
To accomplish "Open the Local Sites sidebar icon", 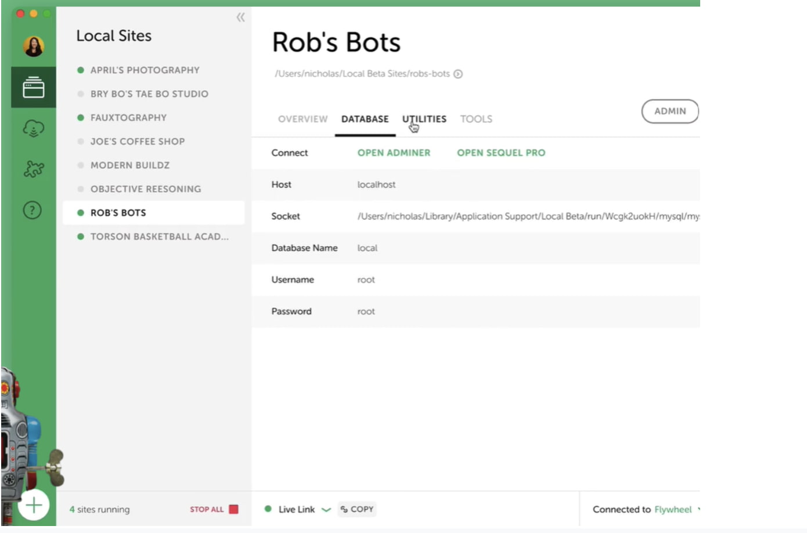I will click(x=34, y=88).
